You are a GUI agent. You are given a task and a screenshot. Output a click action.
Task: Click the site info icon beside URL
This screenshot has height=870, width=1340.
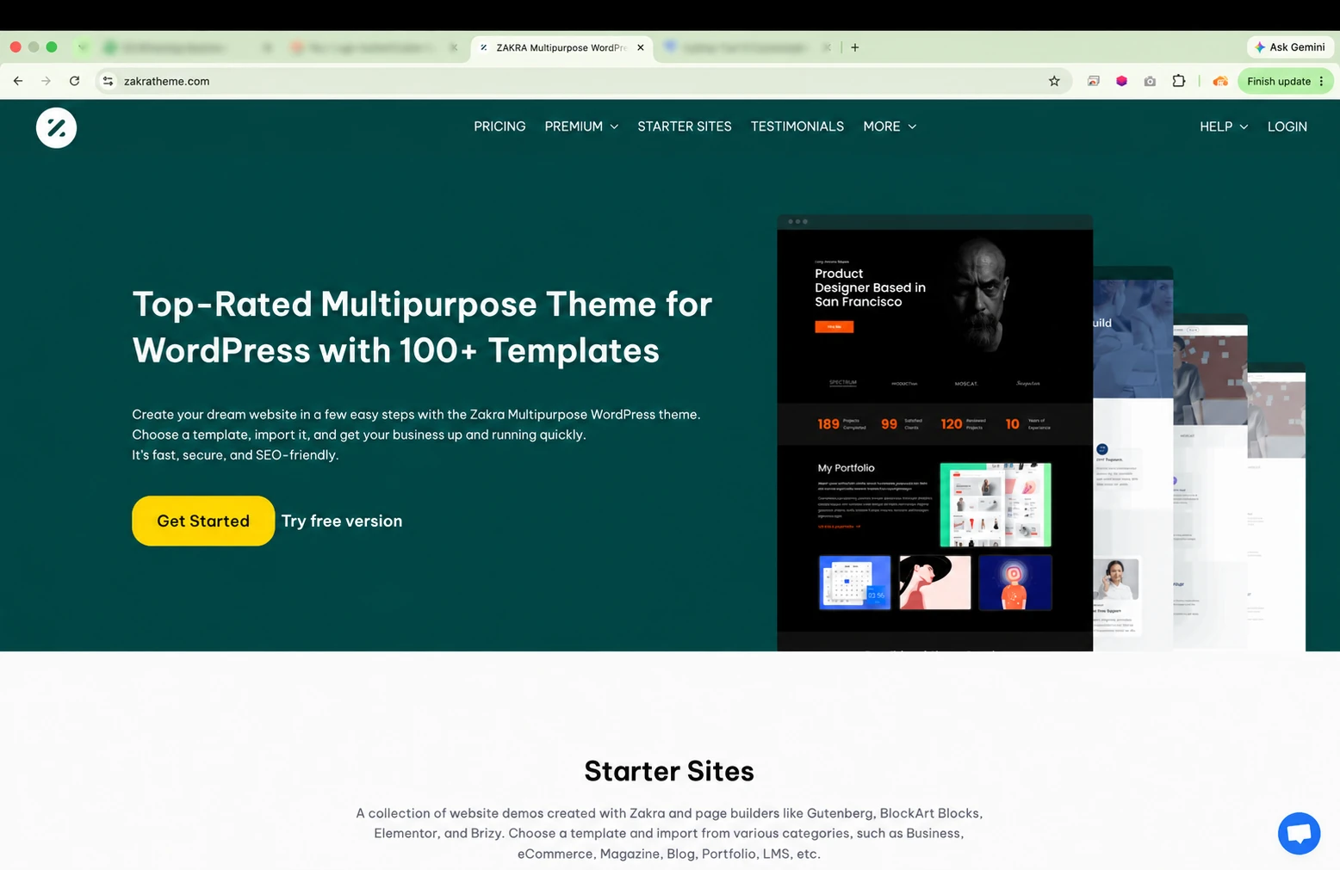coord(108,81)
